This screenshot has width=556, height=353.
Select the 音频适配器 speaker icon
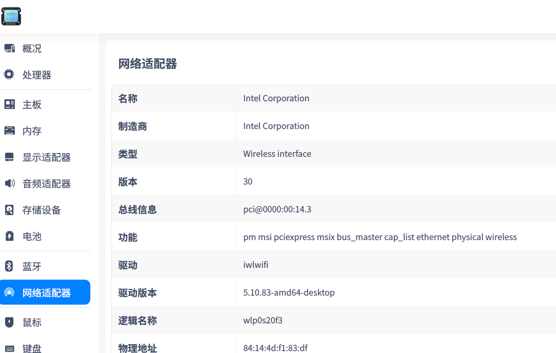click(9, 184)
